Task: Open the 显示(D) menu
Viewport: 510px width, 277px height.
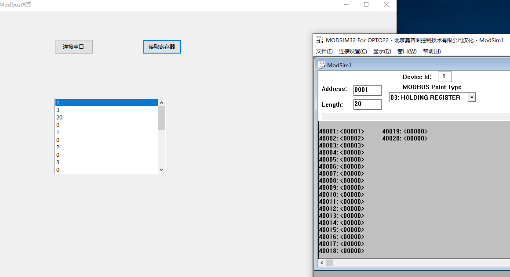Action: coord(382,51)
